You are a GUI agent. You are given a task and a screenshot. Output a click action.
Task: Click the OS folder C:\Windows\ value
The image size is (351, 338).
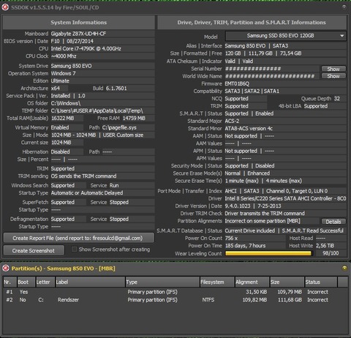[x=66, y=103]
